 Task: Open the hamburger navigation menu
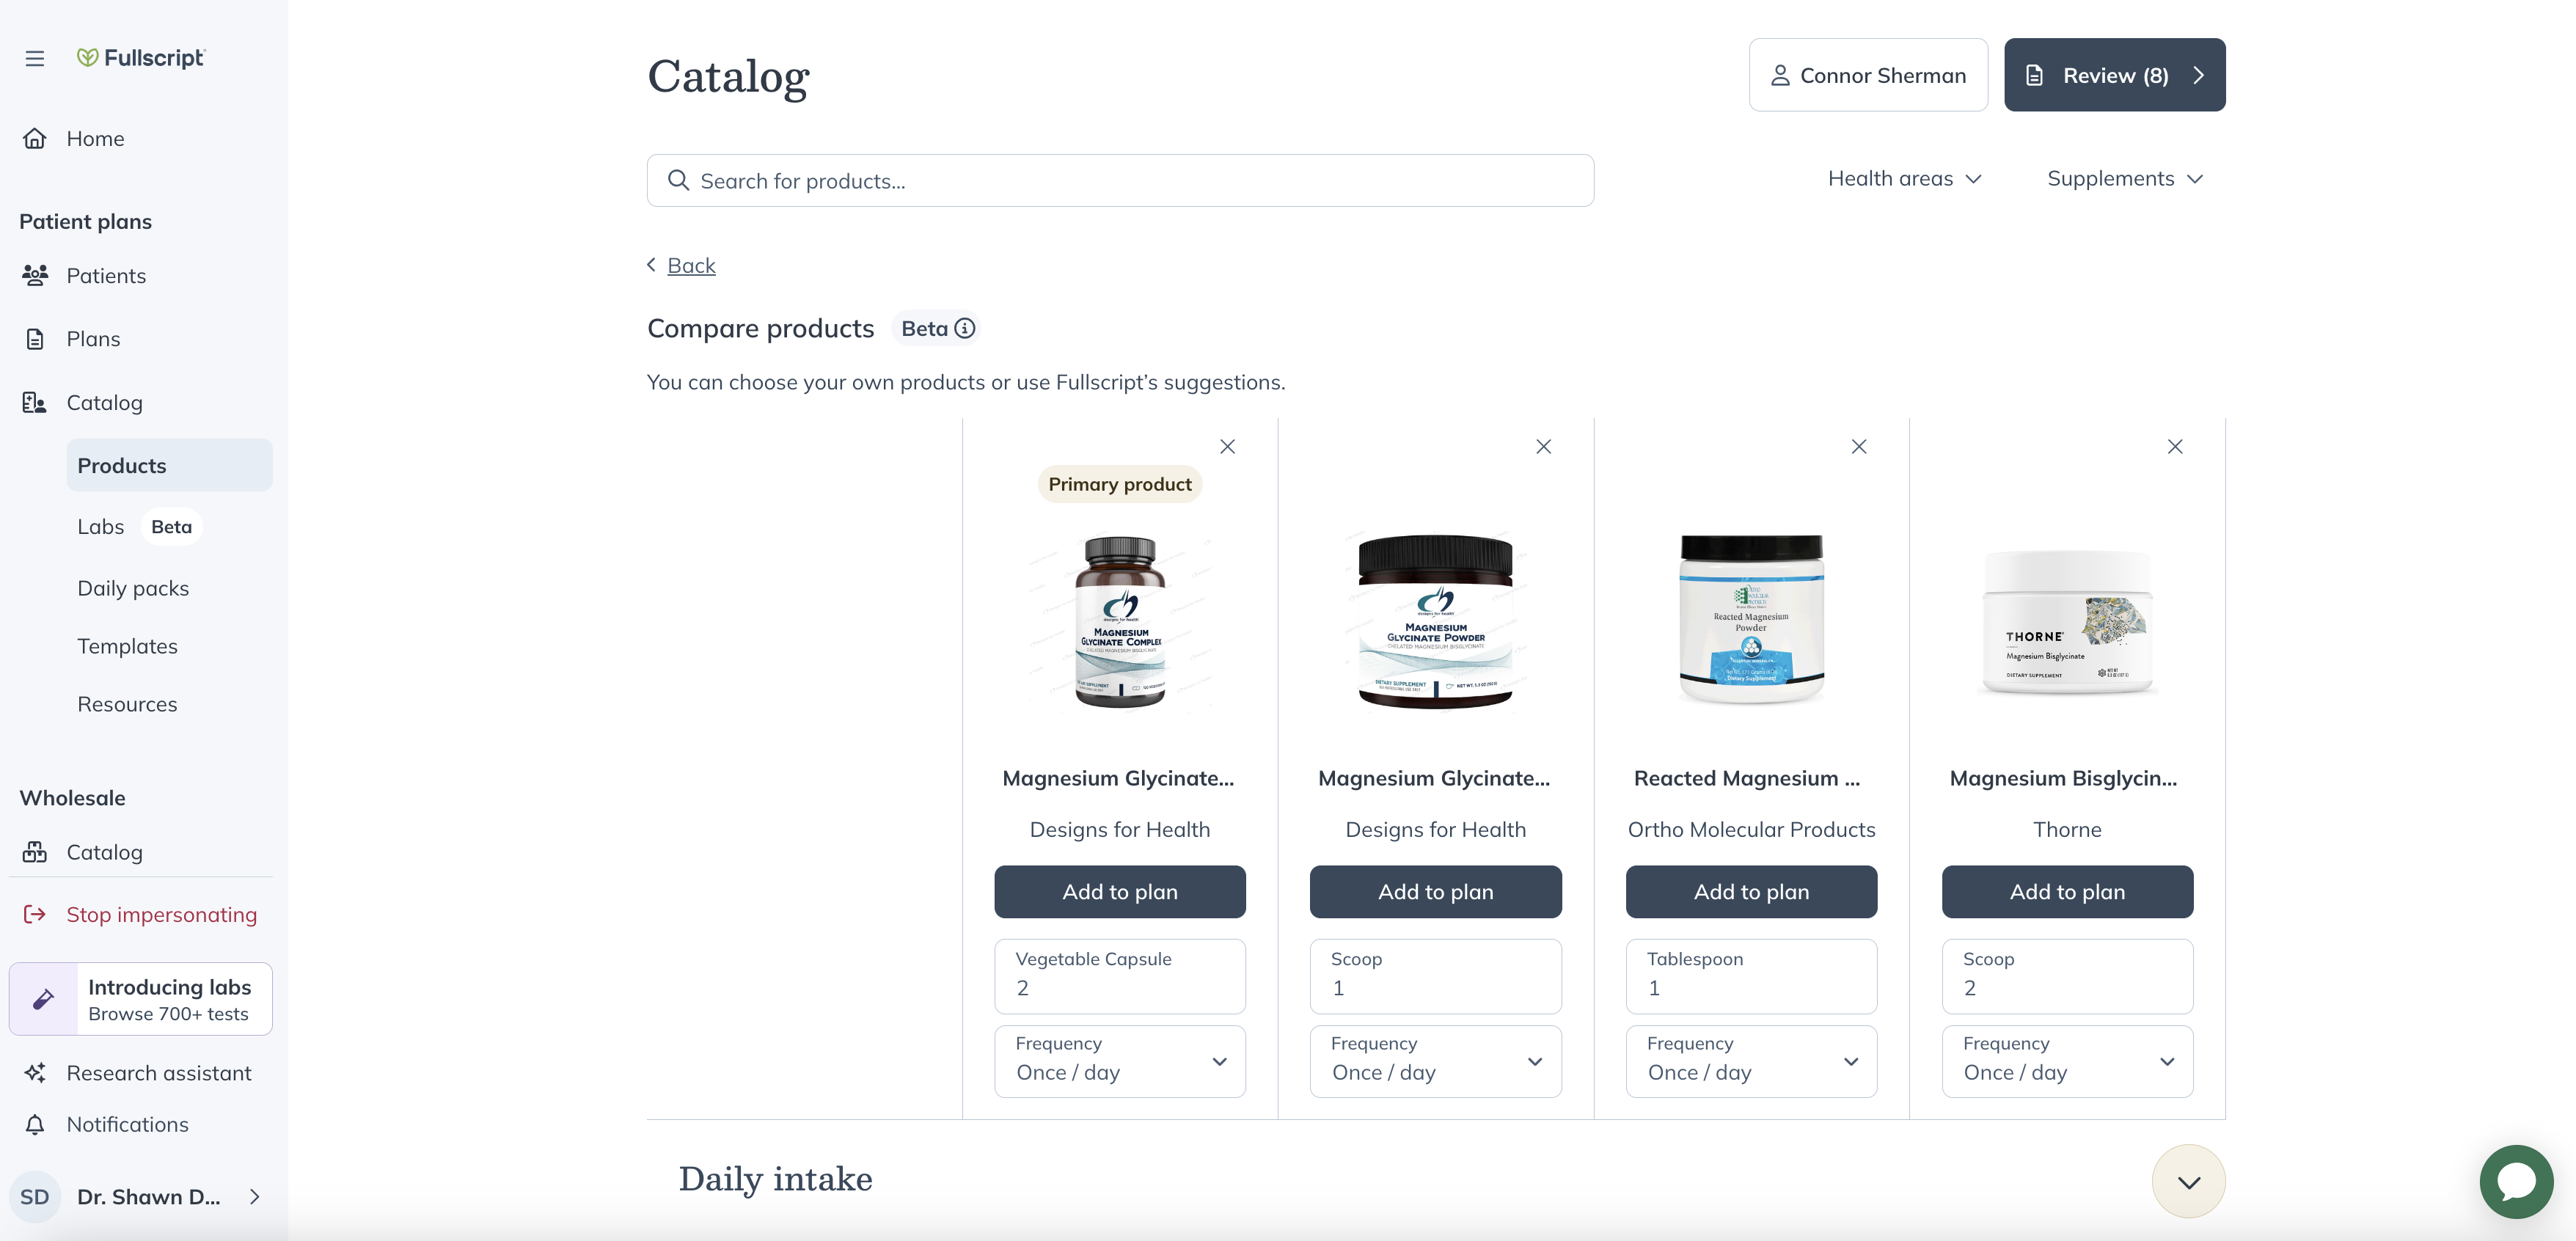(x=35, y=58)
